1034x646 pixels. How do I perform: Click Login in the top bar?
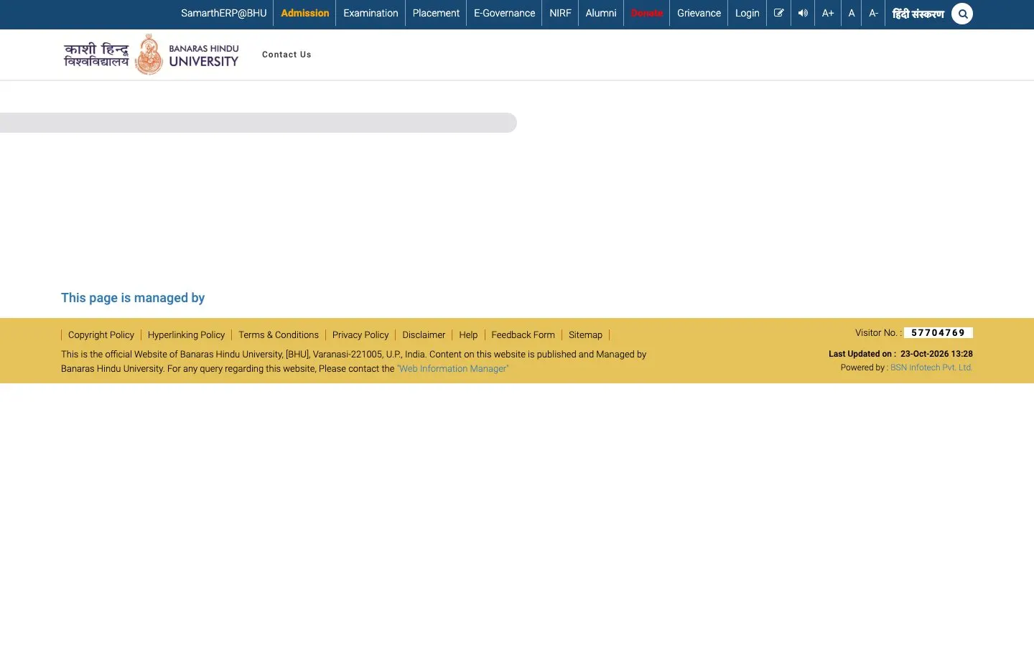747,13
